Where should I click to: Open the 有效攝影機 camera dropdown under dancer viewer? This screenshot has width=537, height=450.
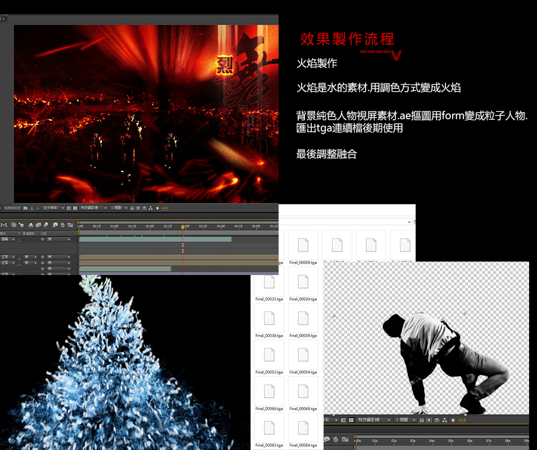(x=374, y=420)
